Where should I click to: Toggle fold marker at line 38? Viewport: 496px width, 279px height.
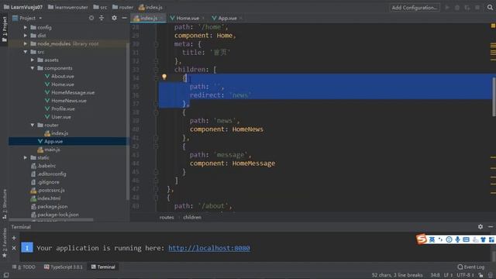tap(156, 112)
